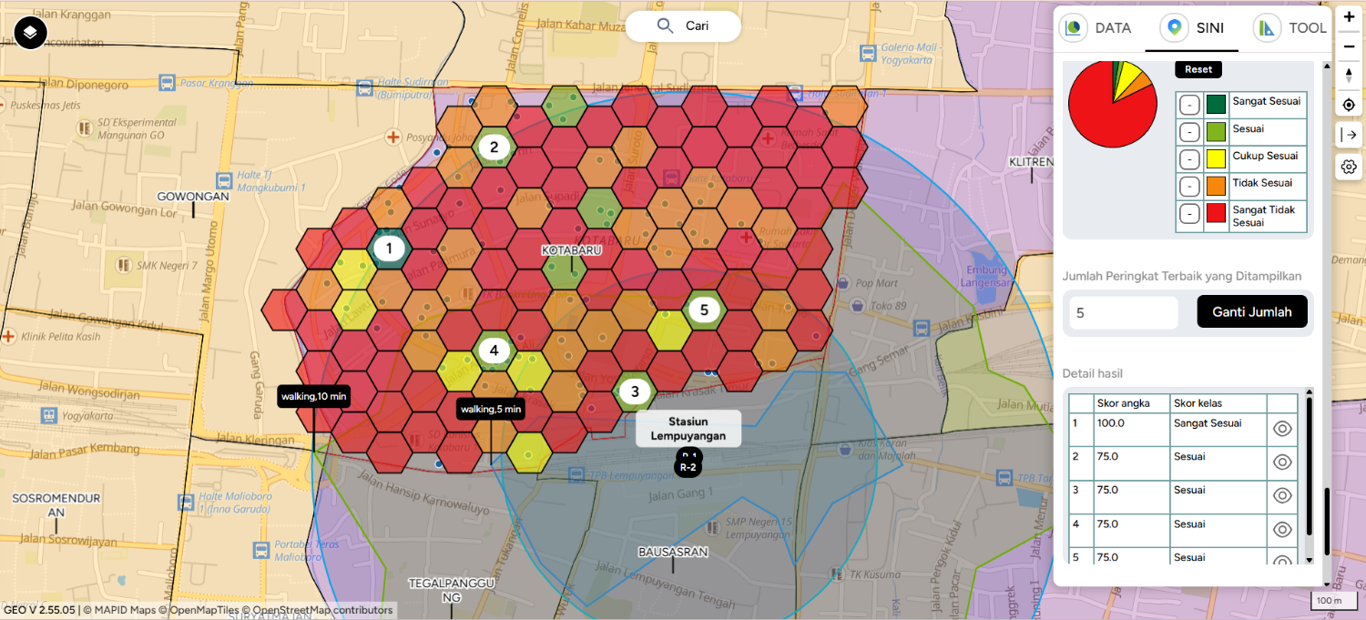Viewport: 1366px width, 620px height.
Task: Click the Ganti Jumlah button
Action: 1251,311
